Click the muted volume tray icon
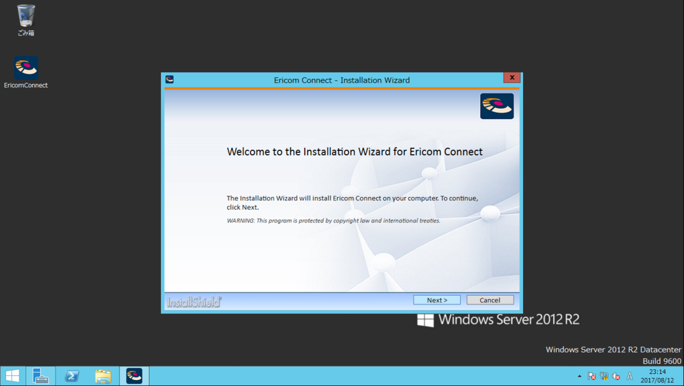 click(616, 376)
